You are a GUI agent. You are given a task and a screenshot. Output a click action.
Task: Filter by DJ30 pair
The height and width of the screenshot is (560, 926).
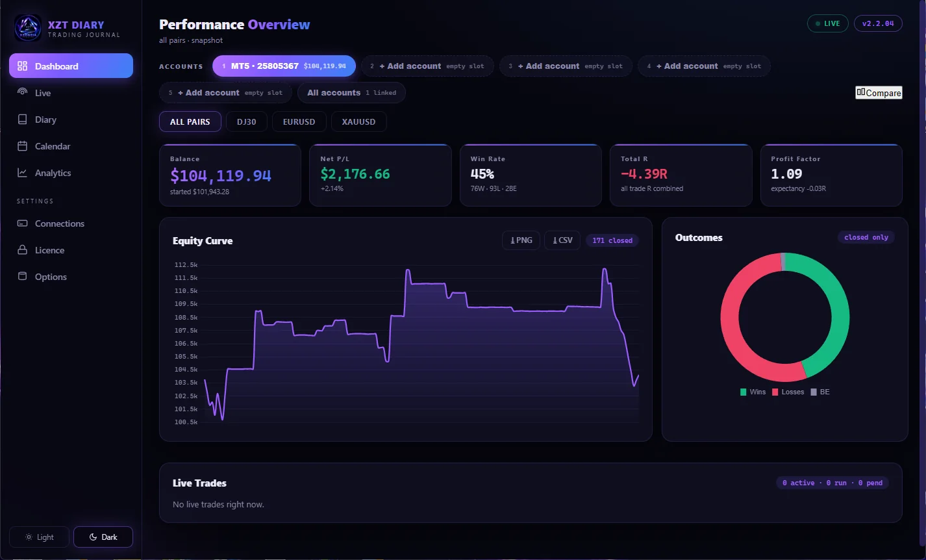[247, 121]
